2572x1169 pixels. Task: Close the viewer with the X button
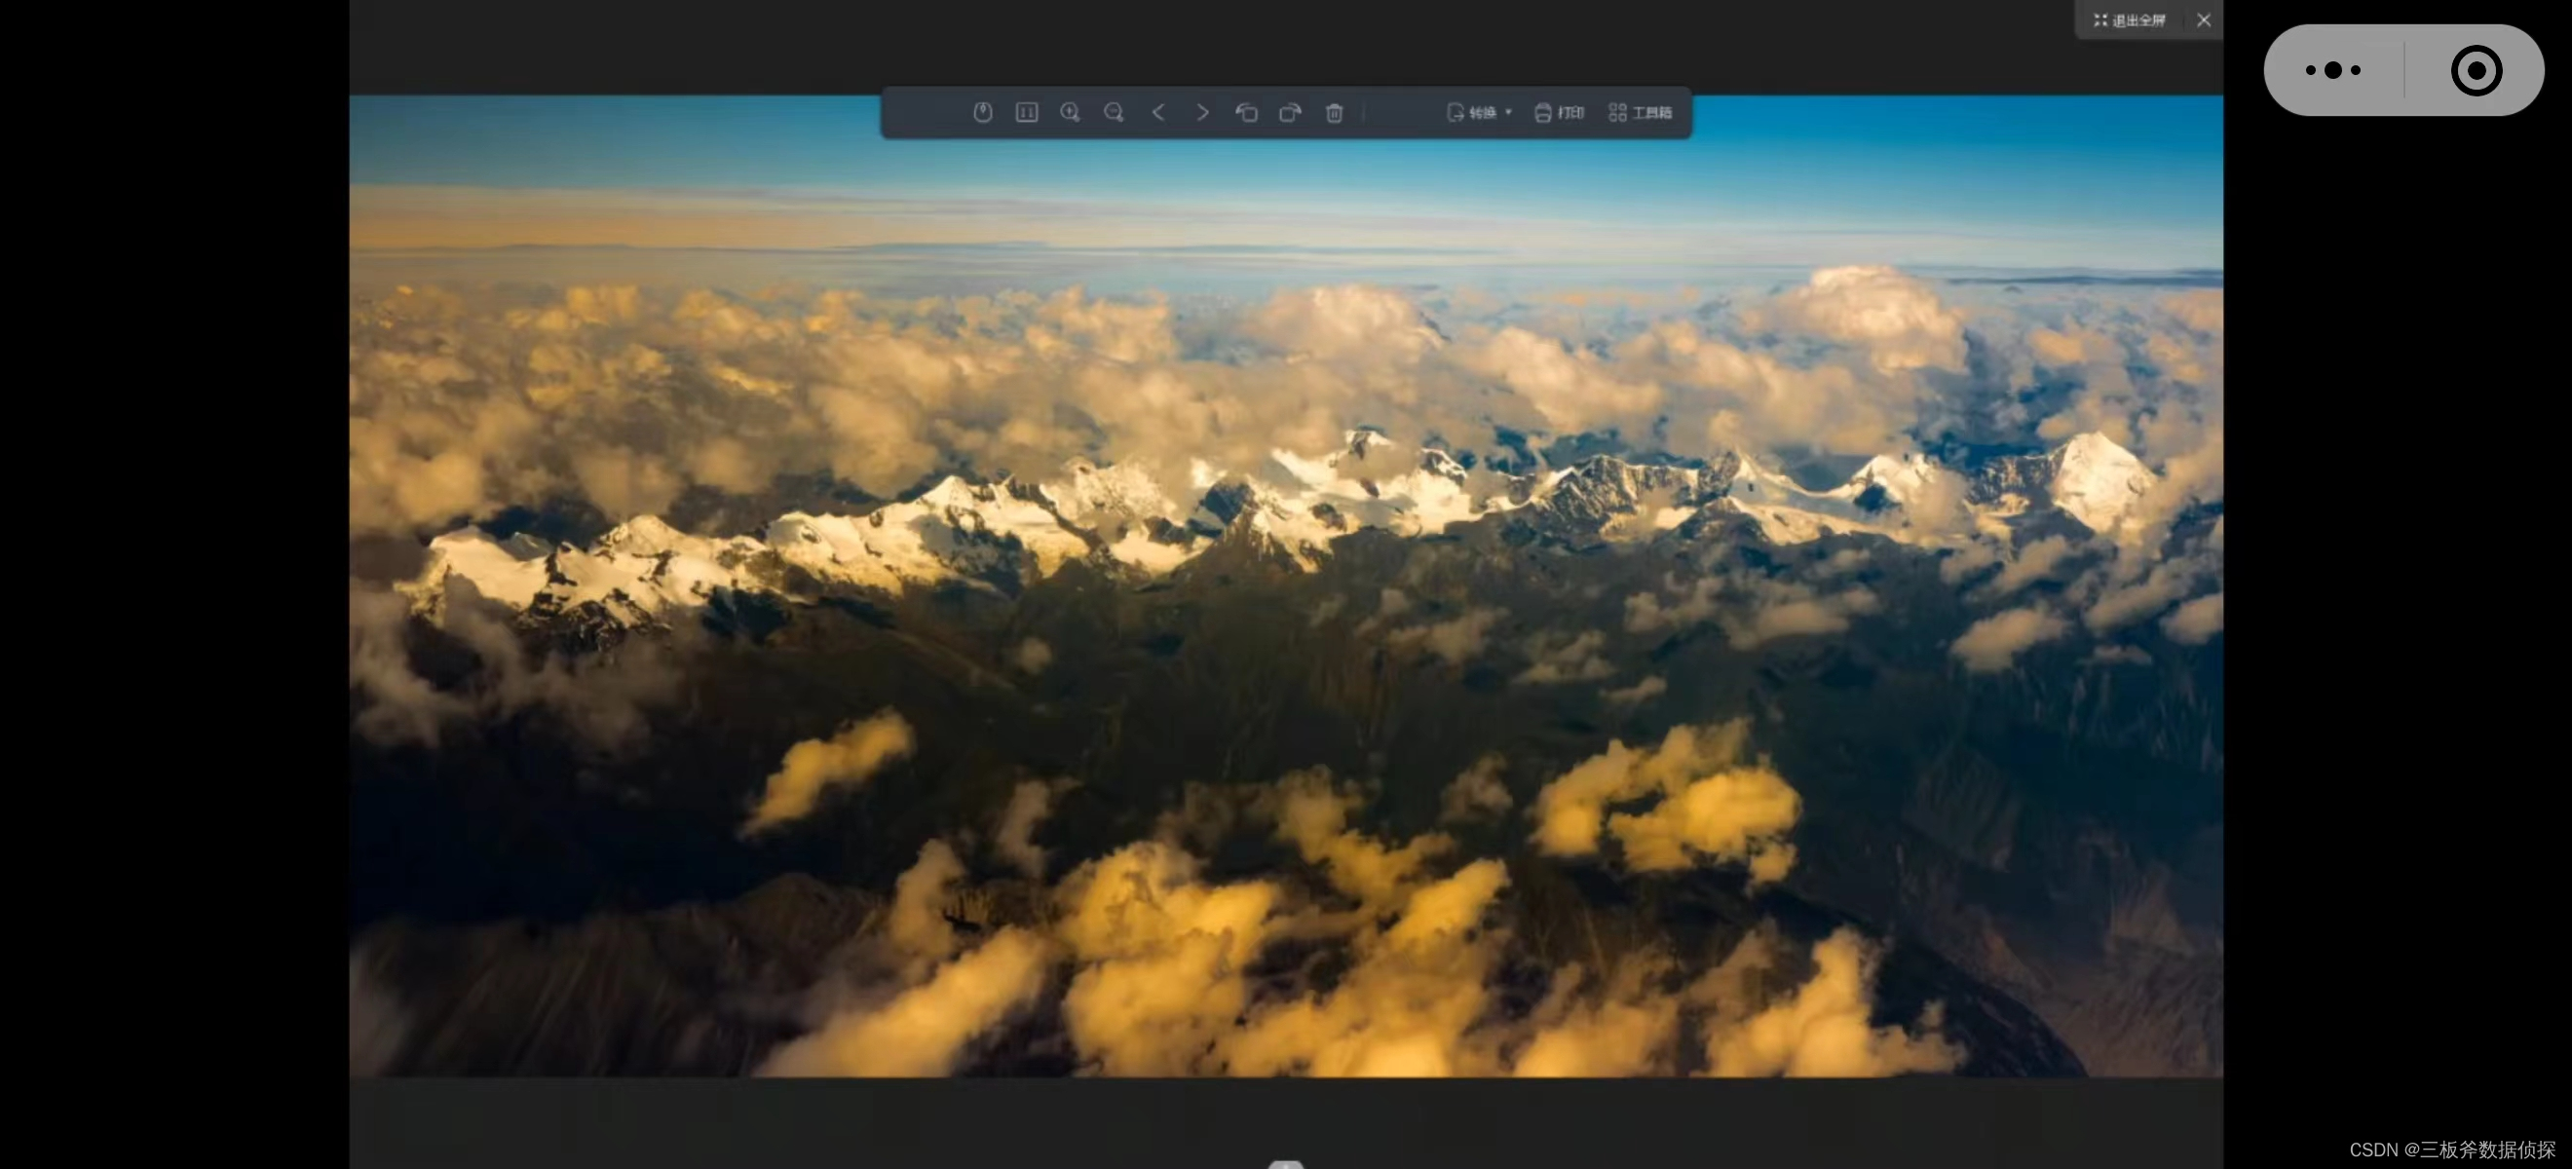point(2204,19)
